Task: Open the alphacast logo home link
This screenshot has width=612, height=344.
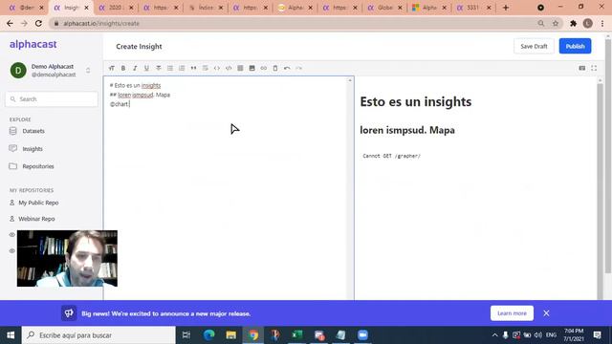Action: click(x=33, y=44)
